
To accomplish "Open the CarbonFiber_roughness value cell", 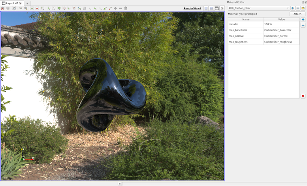I will pos(281,42).
